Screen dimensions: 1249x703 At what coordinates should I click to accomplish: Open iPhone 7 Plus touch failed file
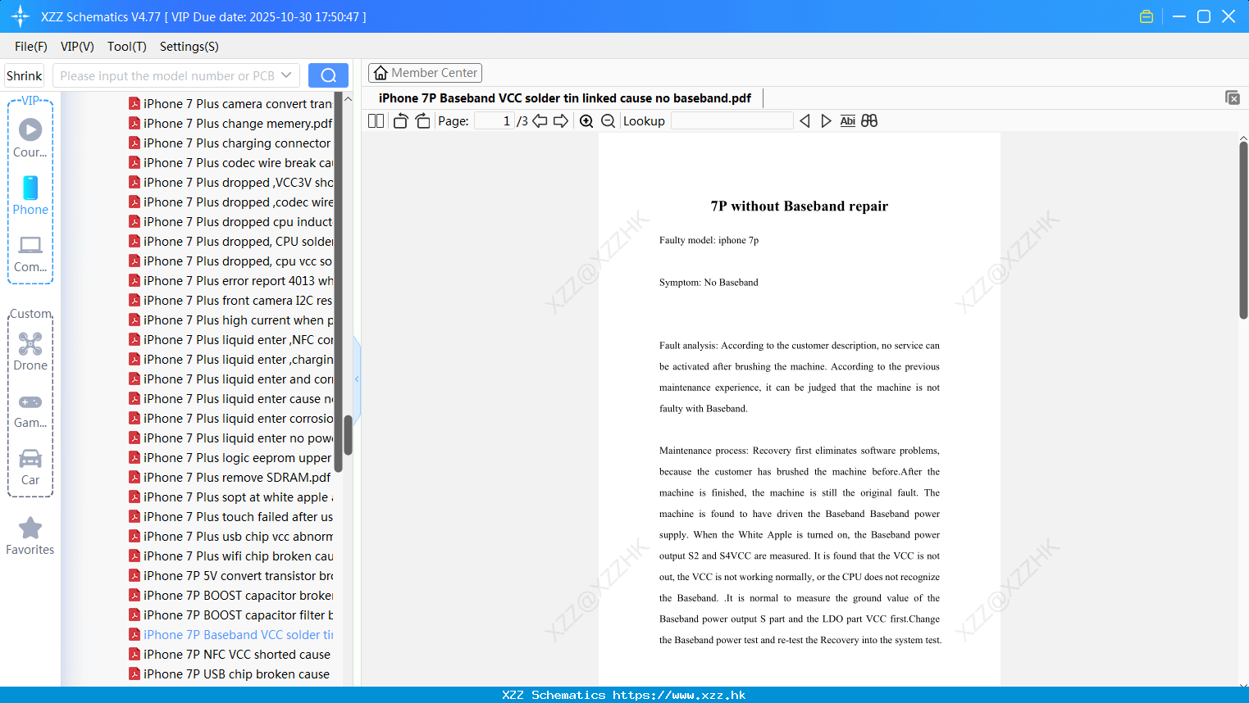230,517
